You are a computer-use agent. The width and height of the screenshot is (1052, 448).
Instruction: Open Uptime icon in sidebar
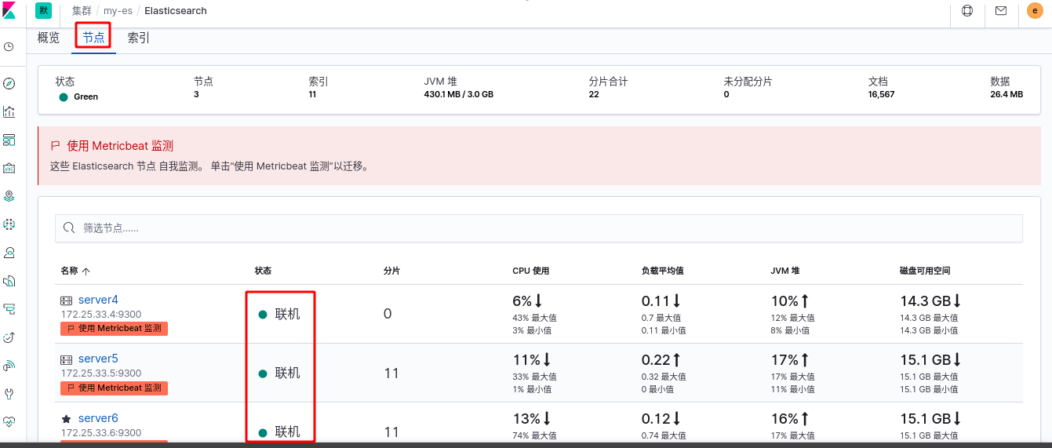coord(9,337)
